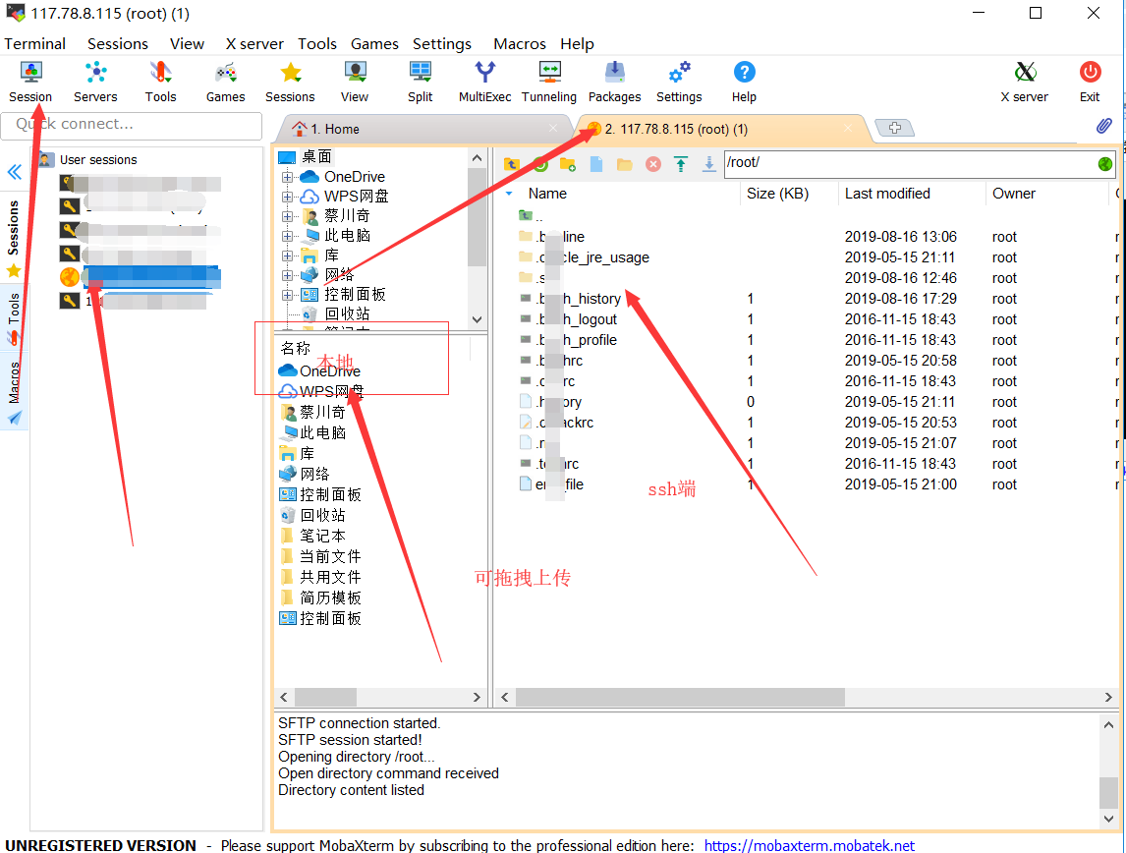This screenshot has height=853, width=1126.
Task: Start the X server icon
Action: tap(1024, 81)
